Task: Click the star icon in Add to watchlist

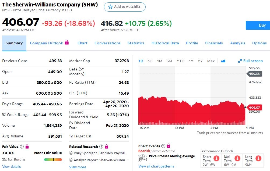Action: [110, 7]
